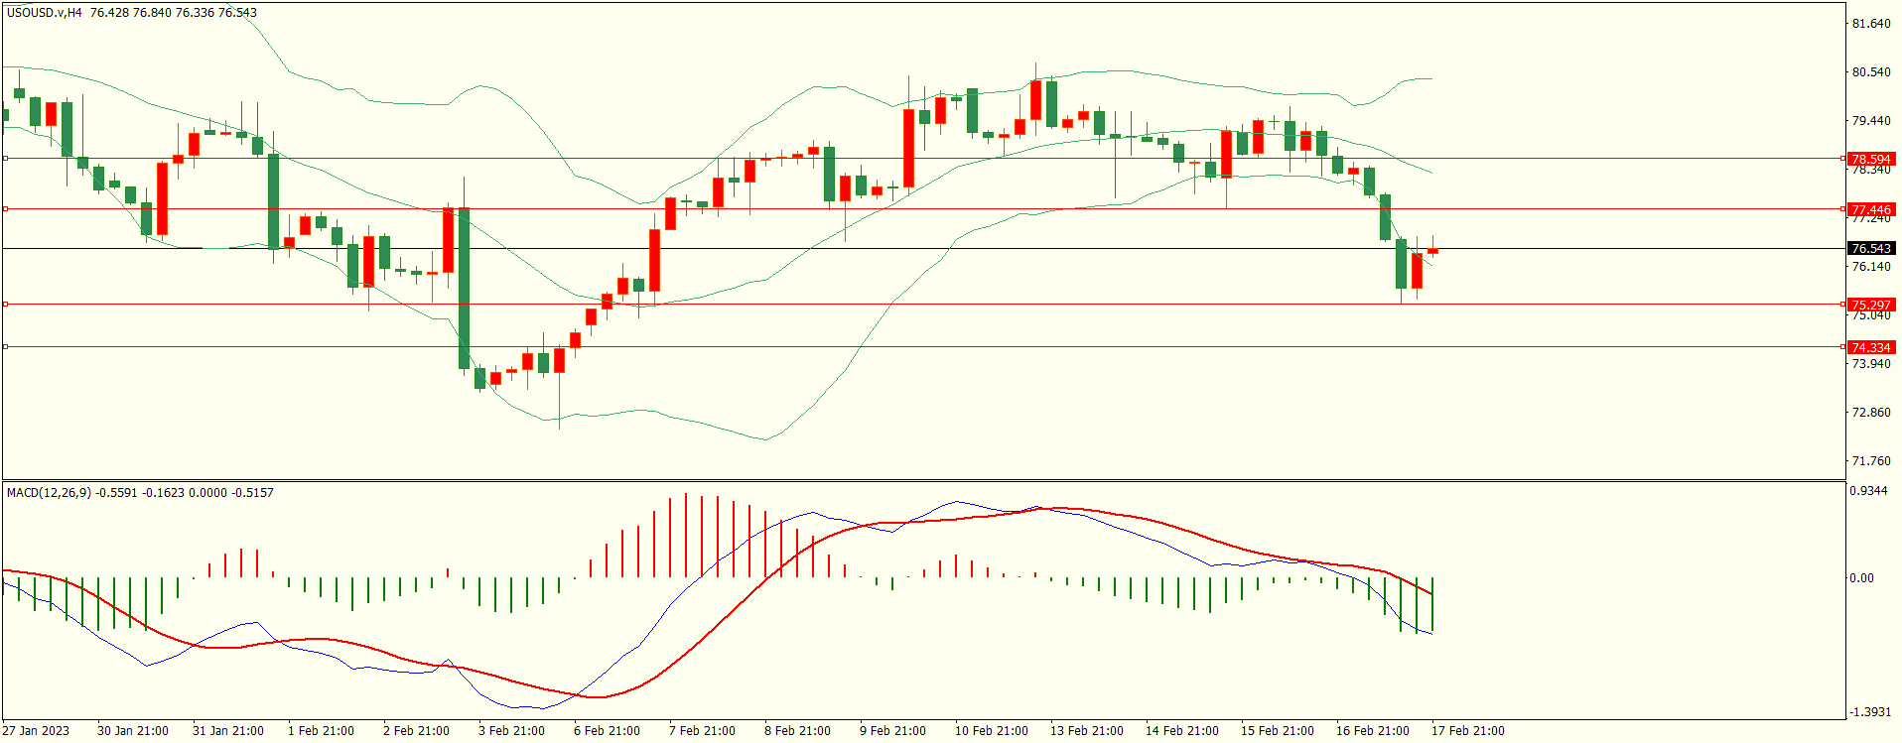Click the MACD 0.00 zero level label
Viewport: 1902px width, 743px height.
[1861, 578]
